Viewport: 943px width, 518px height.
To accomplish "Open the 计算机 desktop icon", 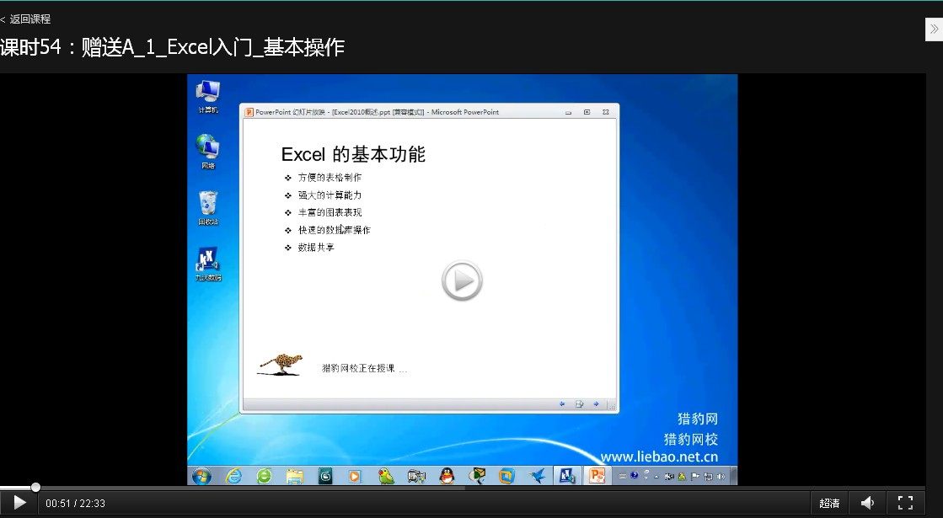I will pos(208,96).
